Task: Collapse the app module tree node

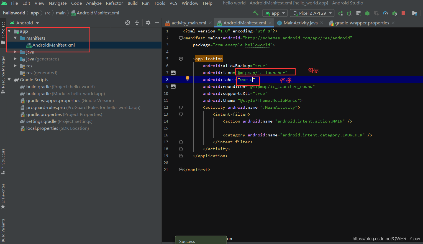Action: click(x=9, y=31)
